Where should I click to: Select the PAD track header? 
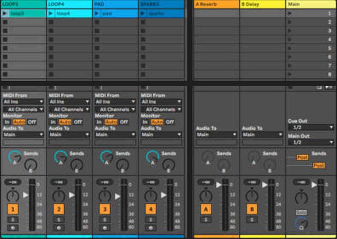115,4
